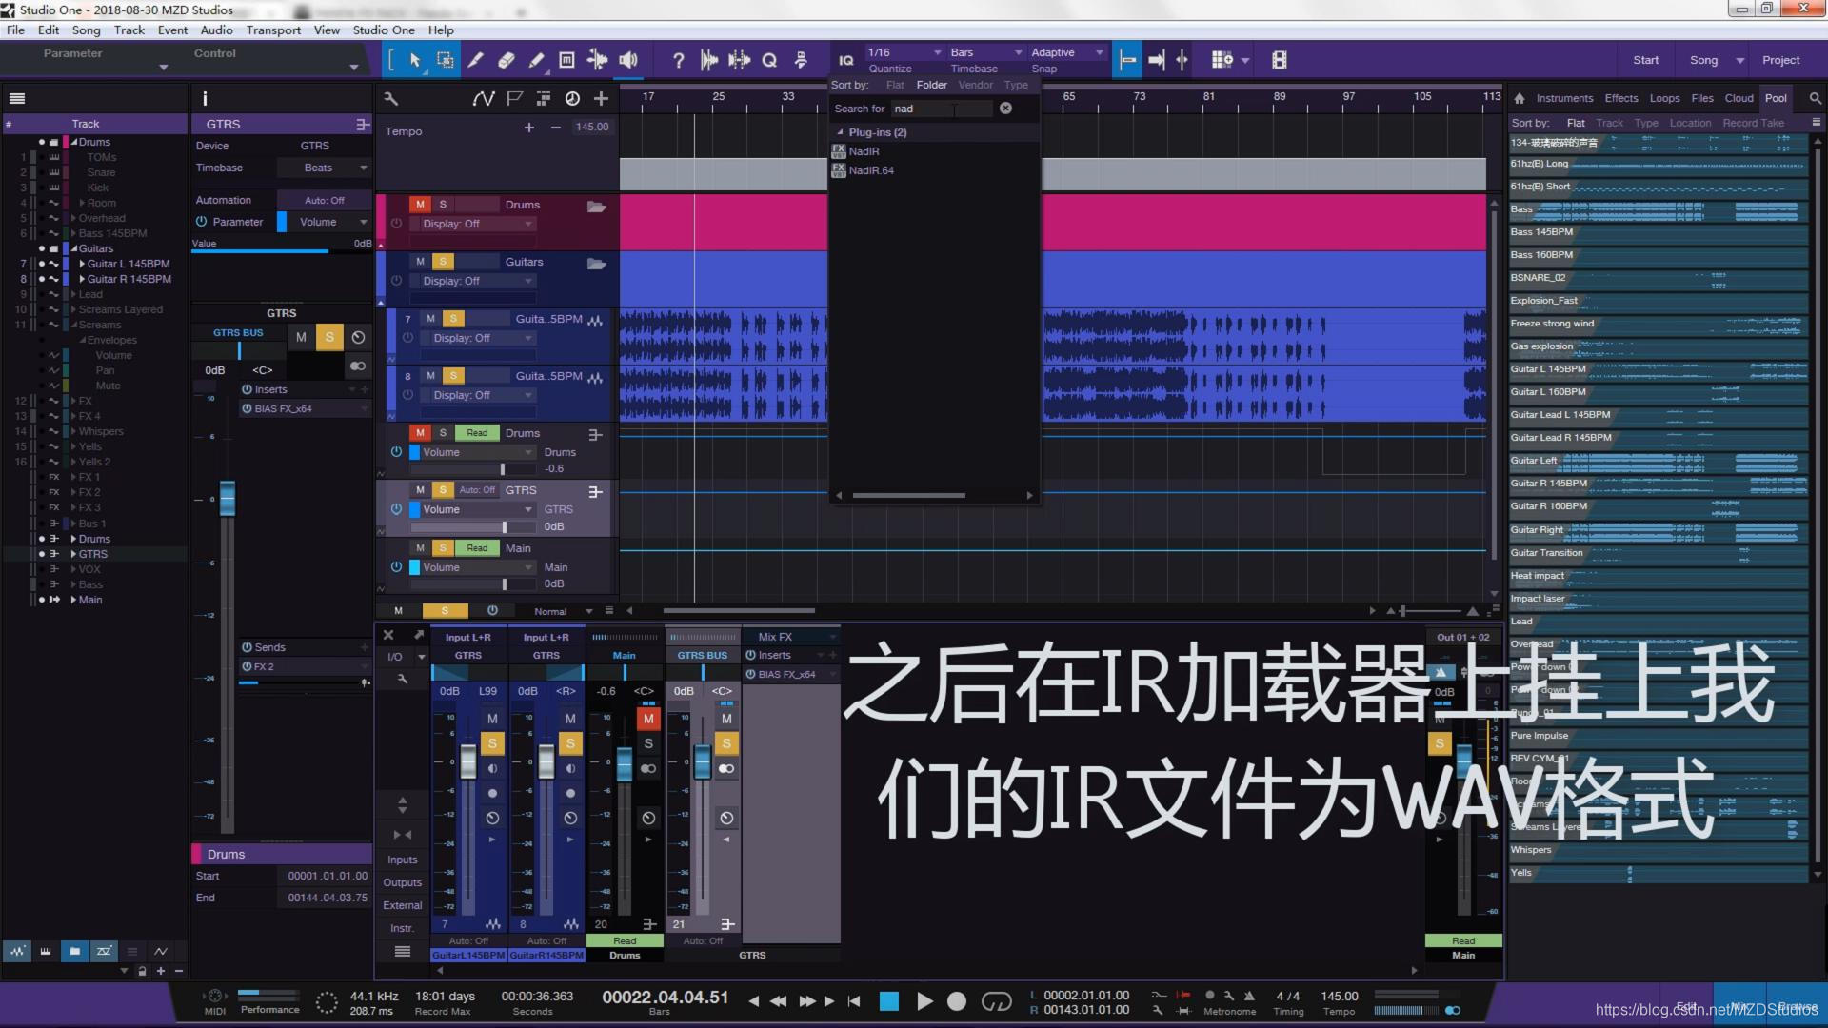This screenshot has width=1828, height=1028.
Task: Open the Transport menu
Action: tap(273, 30)
